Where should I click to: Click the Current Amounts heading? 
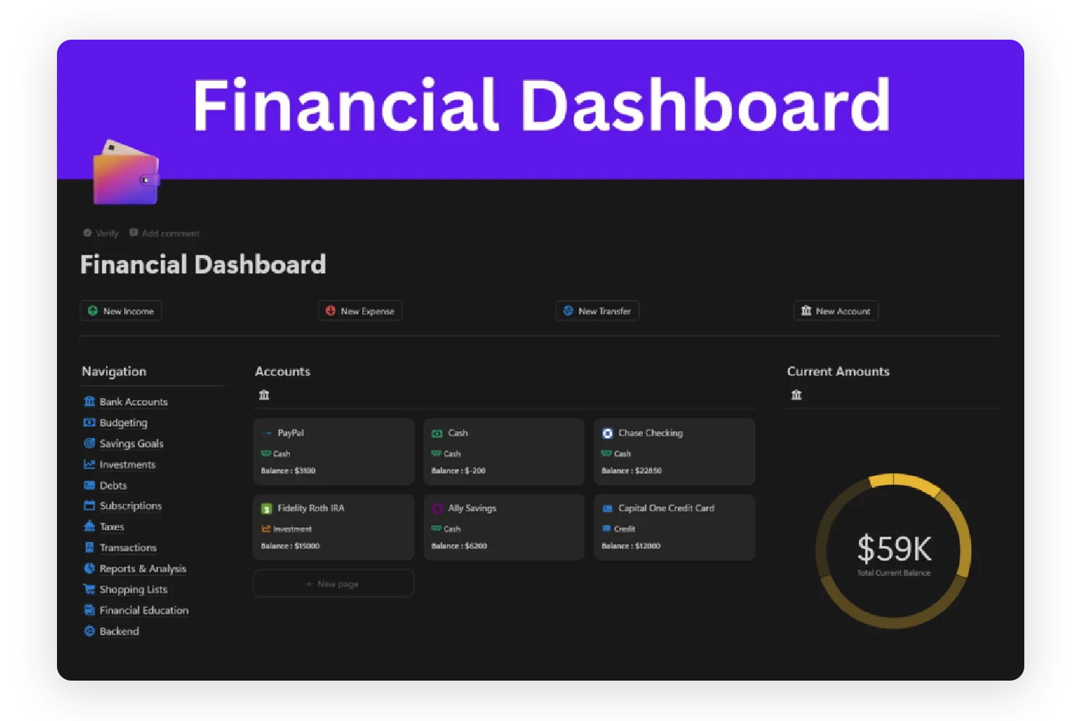[x=838, y=371]
